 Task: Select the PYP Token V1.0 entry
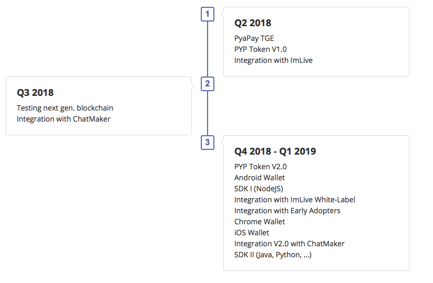pyautogui.click(x=261, y=49)
